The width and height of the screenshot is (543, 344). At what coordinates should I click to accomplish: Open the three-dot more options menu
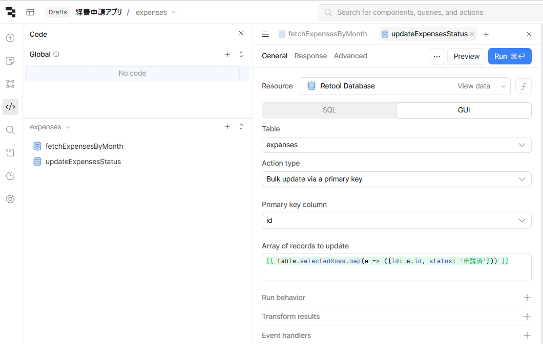coord(436,56)
